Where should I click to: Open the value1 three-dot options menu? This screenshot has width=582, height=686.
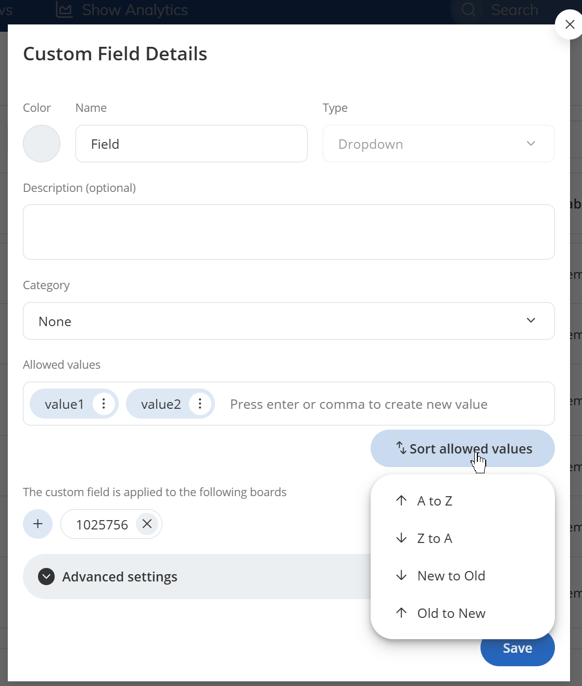104,404
